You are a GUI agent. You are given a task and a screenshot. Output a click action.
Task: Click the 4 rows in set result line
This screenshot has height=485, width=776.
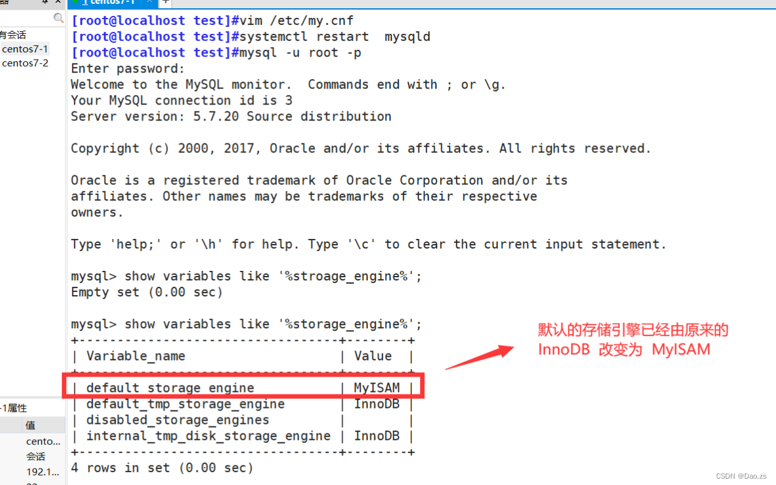[162, 468]
